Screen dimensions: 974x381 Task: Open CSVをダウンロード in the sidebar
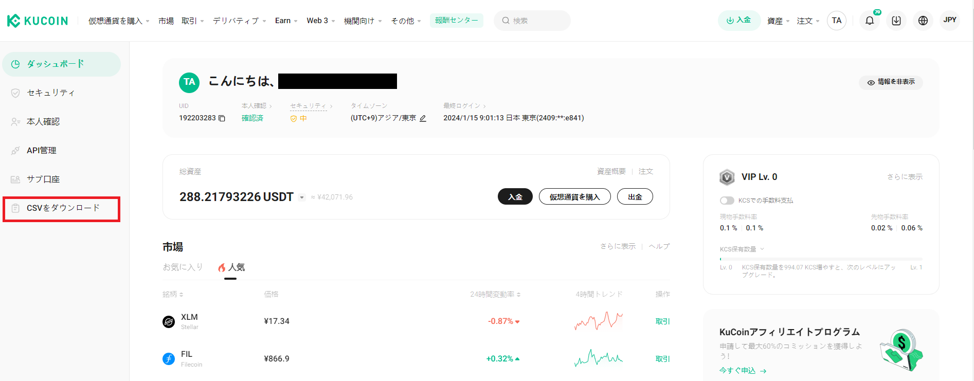pos(62,208)
